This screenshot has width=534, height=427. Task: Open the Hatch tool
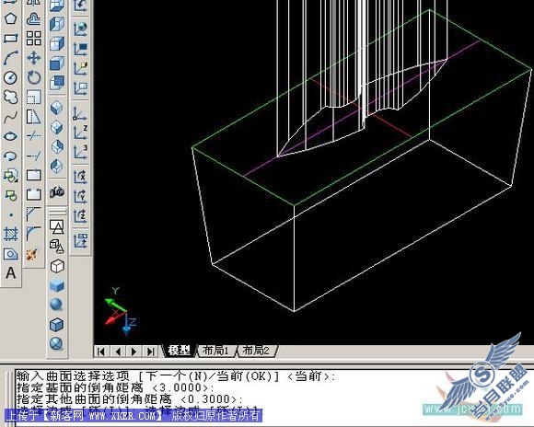(10, 235)
